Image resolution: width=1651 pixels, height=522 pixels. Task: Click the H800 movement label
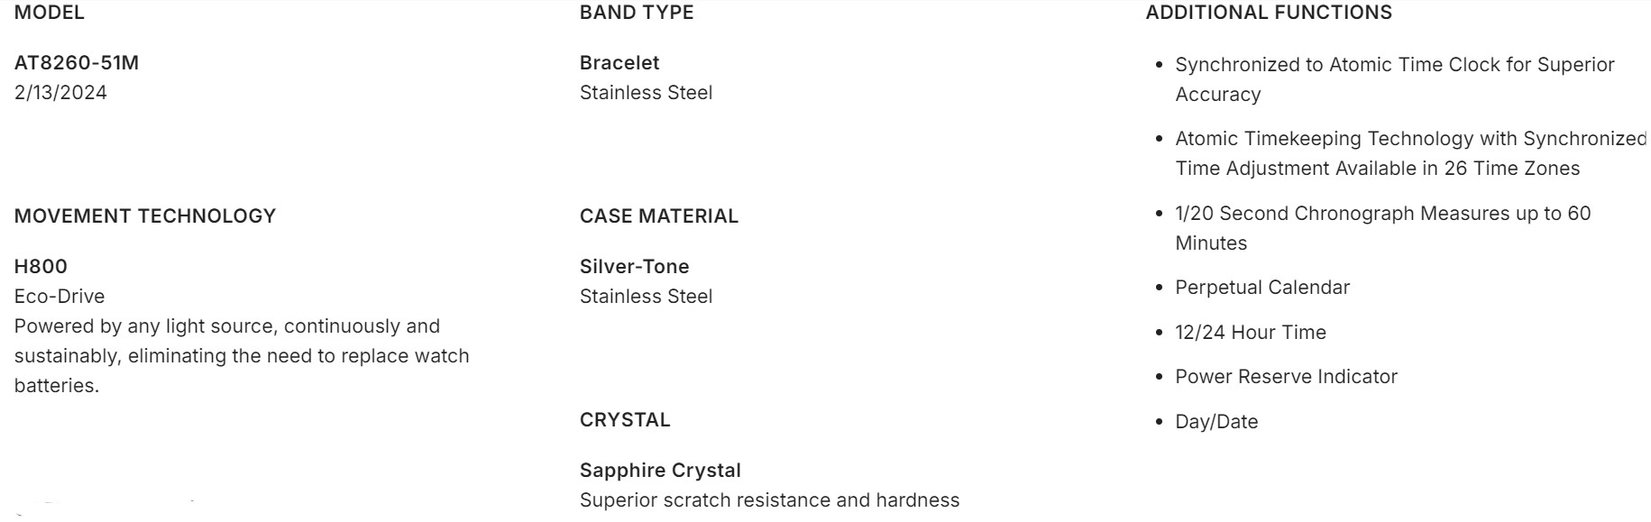[41, 267]
